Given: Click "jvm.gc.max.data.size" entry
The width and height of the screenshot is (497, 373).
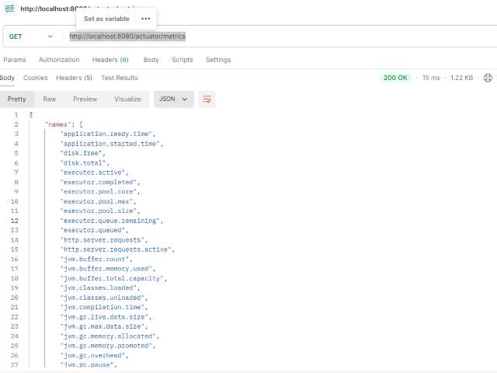Looking at the screenshot, I should pos(103,326).
